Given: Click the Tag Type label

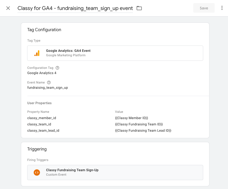Looking at the screenshot, I should pyautogui.click(x=34, y=41).
